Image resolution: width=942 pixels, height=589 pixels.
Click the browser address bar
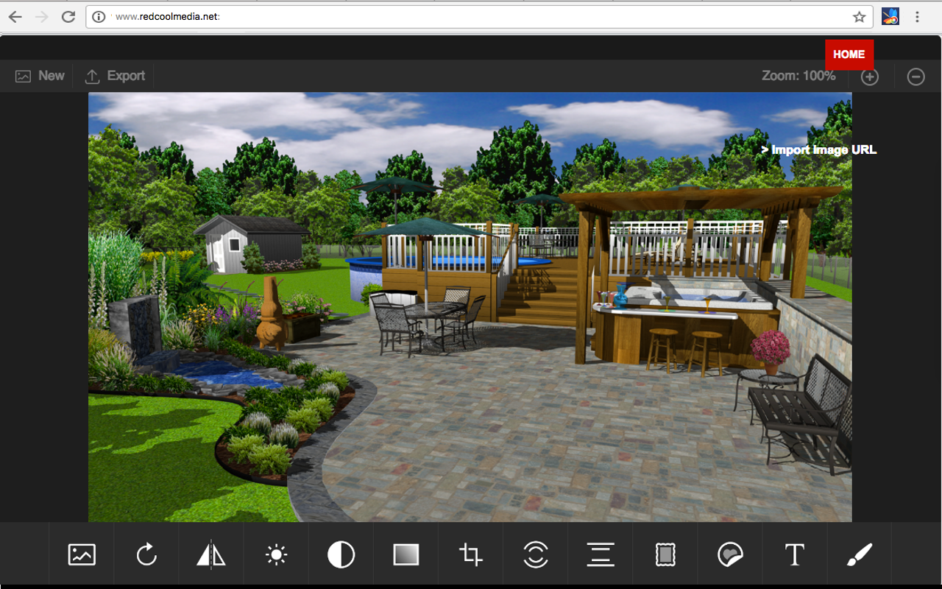pyautogui.click(x=479, y=17)
